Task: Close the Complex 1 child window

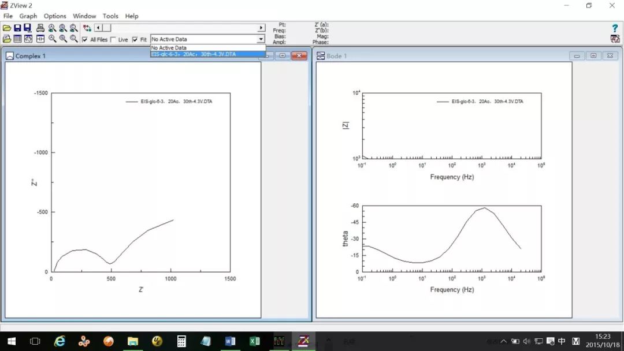Action: (299, 55)
